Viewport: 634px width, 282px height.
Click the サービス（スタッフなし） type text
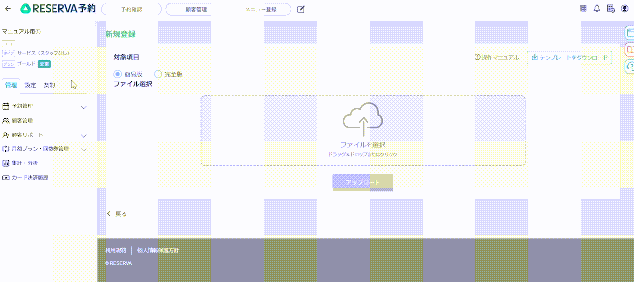coord(43,53)
